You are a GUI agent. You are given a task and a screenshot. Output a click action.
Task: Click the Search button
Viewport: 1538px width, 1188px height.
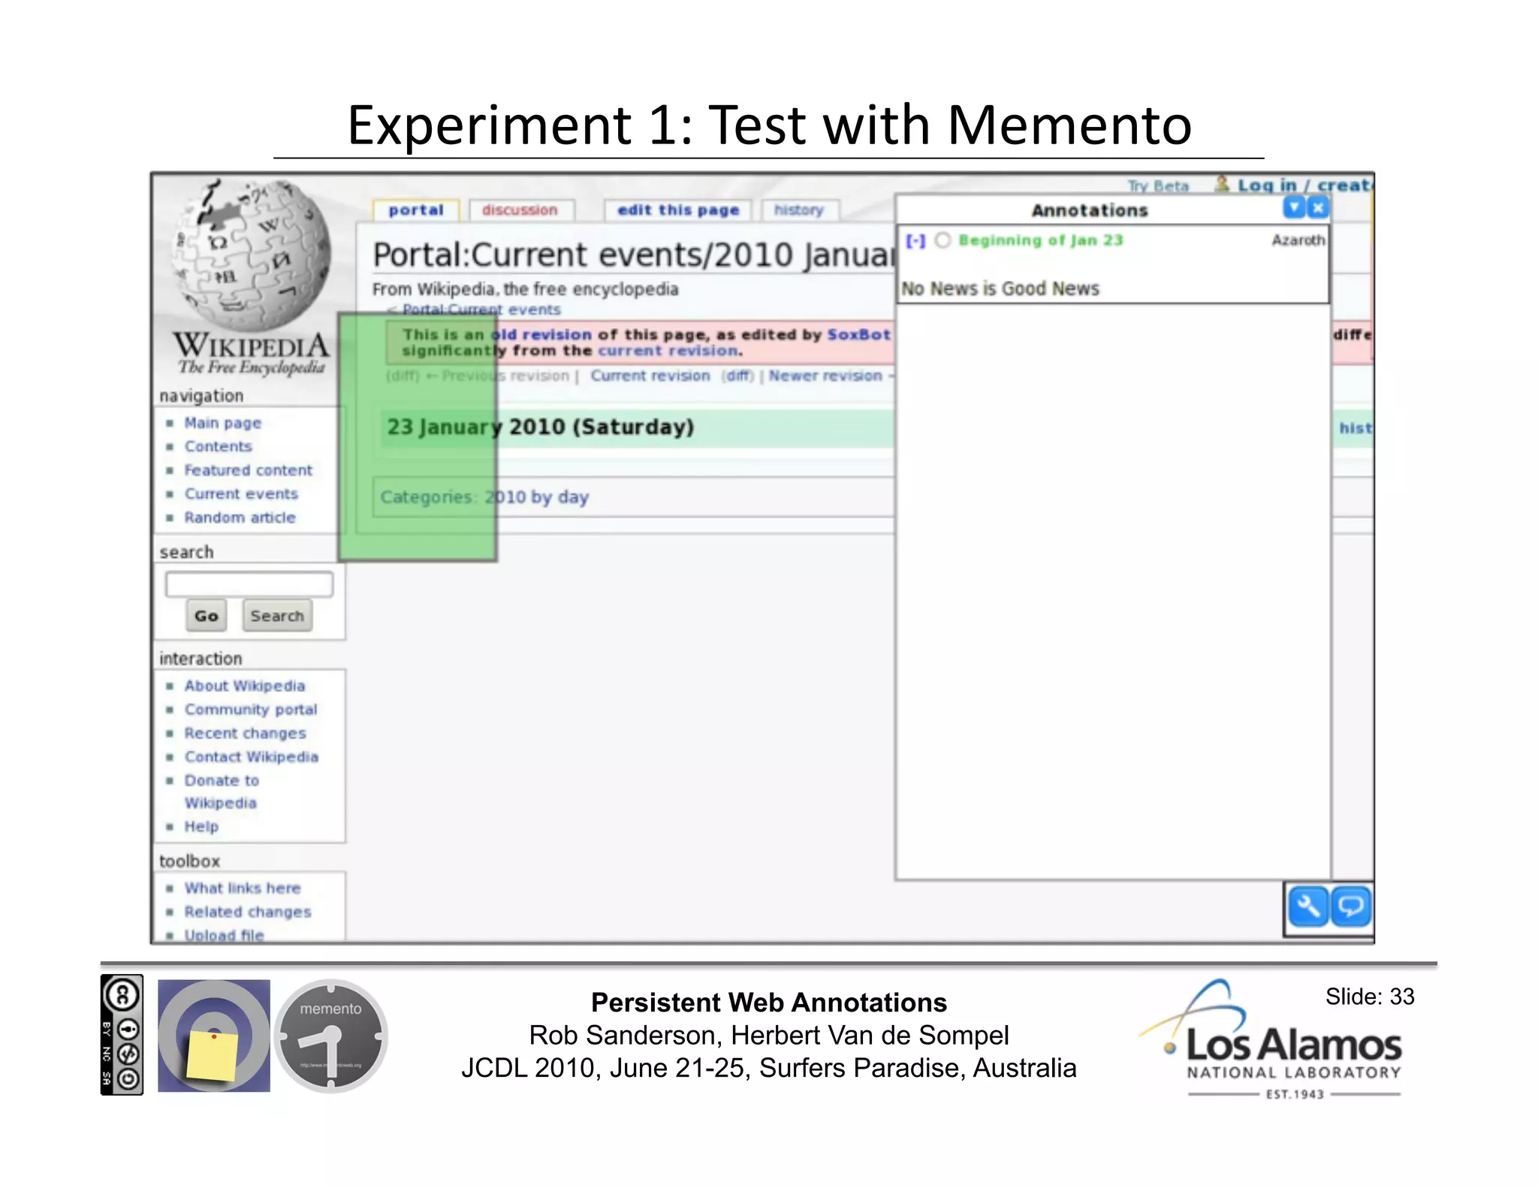pyautogui.click(x=277, y=616)
